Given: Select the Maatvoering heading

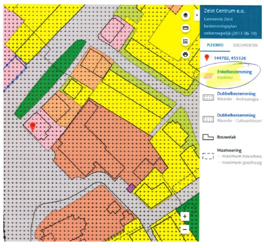Looking at the screenshot, I should (229, 150).
